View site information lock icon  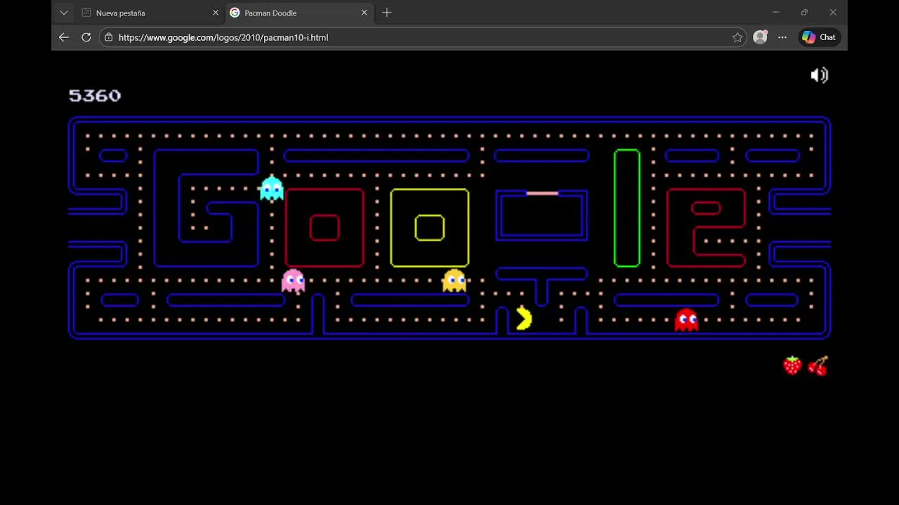(108, 37)
